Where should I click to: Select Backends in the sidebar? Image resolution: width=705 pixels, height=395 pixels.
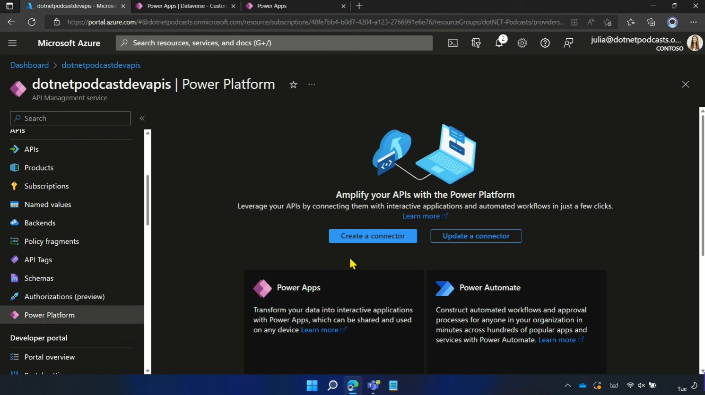[40, 223]
